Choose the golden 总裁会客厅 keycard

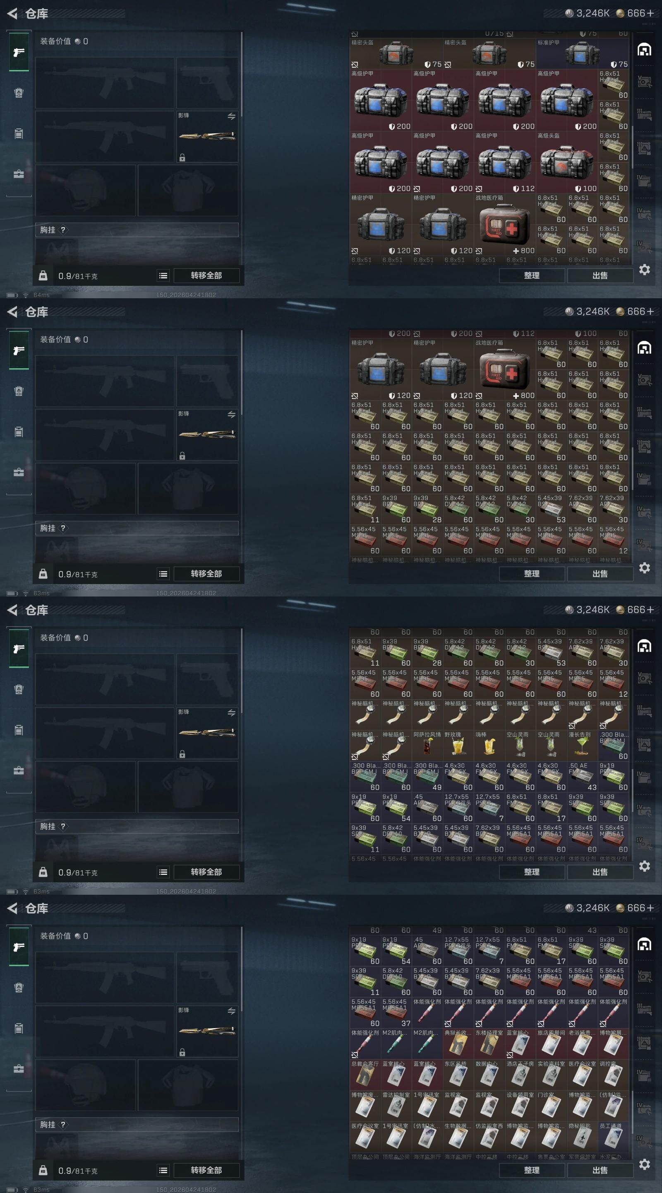365,1076
